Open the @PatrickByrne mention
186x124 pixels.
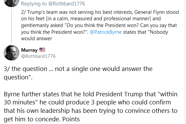coord(106,32)
